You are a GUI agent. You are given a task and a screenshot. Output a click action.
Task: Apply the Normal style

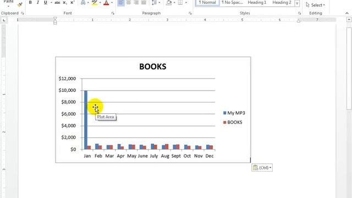(x=207, y=3)
